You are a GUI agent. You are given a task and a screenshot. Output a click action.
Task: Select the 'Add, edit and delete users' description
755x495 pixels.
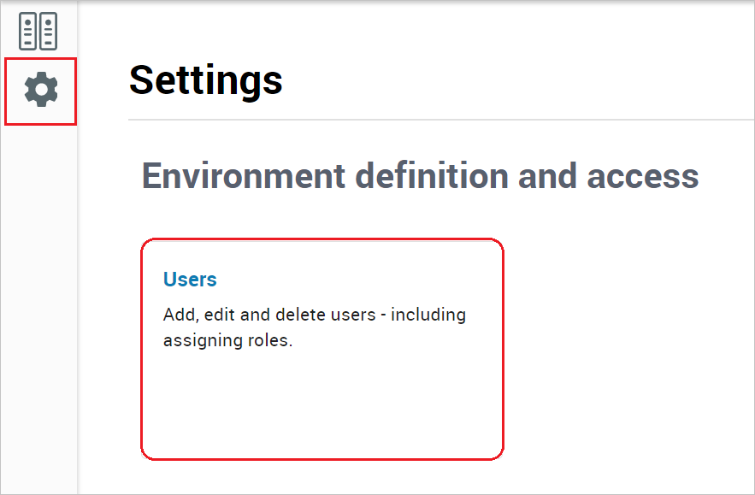coord(315,327)
